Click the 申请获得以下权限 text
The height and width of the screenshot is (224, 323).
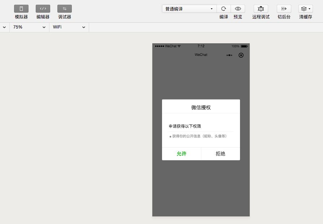[x=185, y=126]
